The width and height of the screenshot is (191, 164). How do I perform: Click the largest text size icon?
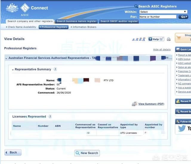coord(144,39)
